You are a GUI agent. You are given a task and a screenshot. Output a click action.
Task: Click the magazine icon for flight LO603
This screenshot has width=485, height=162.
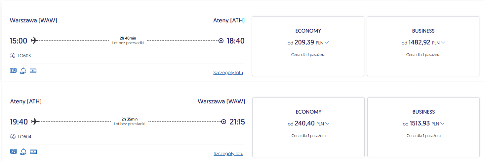point(13,71)
